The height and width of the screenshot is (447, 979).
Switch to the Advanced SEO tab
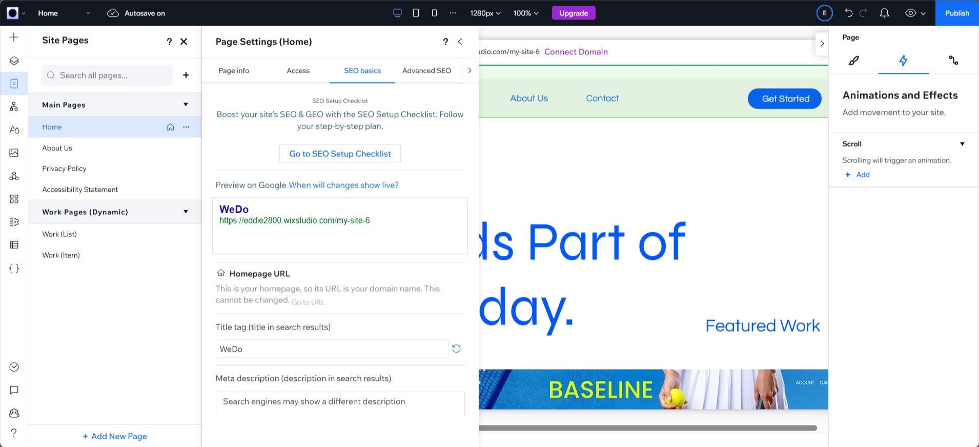pyautogui.click(x=426, y=71)
